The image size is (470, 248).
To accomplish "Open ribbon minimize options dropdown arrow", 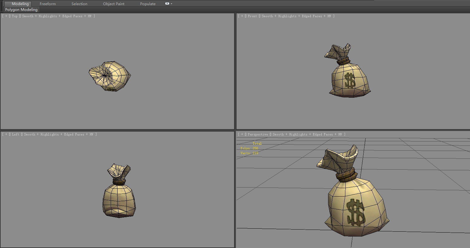I will tap(172, 4).
